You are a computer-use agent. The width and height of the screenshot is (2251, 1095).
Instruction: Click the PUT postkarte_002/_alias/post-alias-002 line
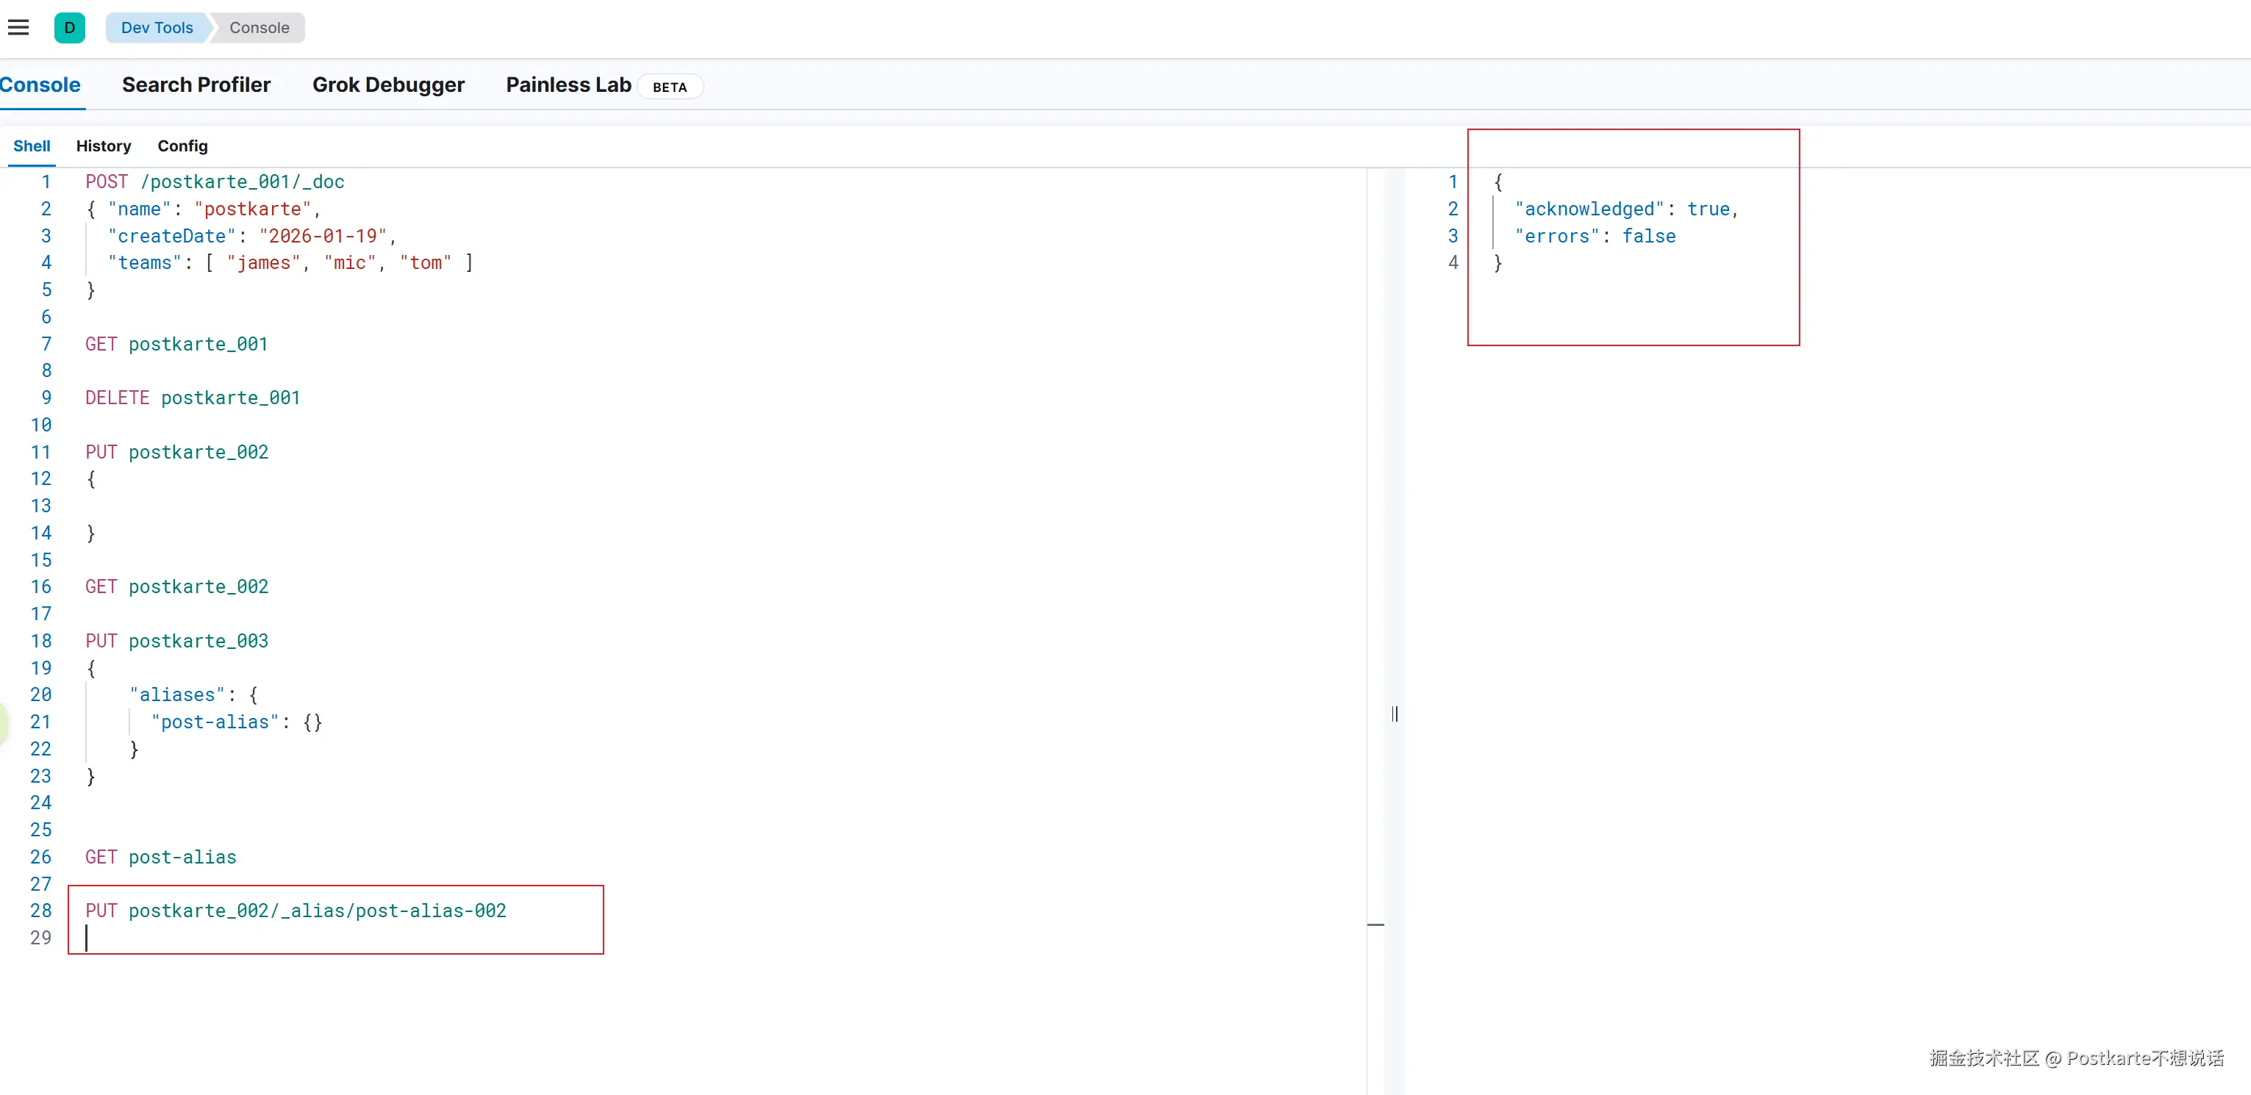[296, 911]
